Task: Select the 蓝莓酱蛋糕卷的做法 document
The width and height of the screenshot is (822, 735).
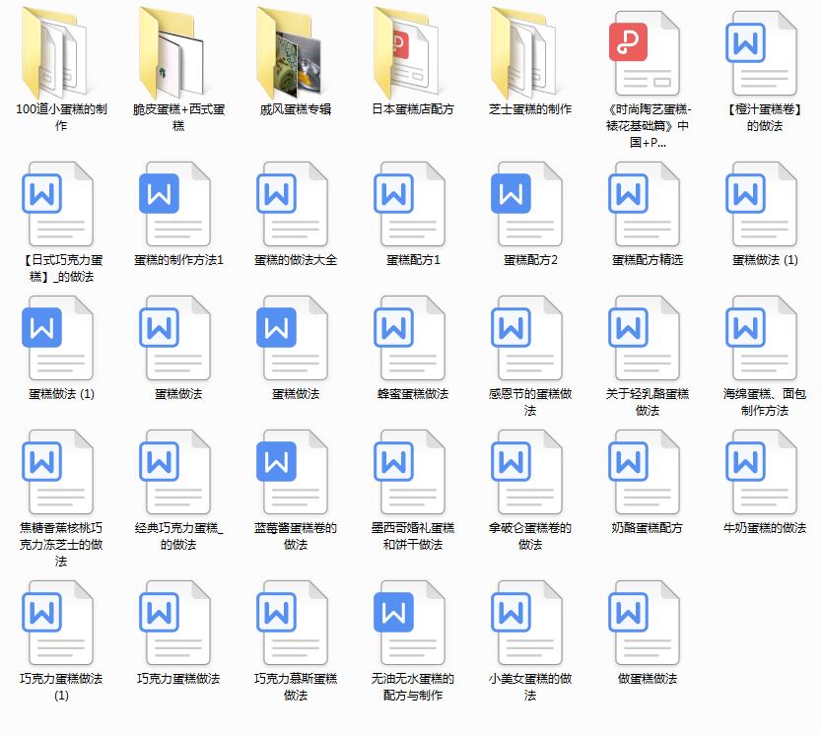Action: 295,473
